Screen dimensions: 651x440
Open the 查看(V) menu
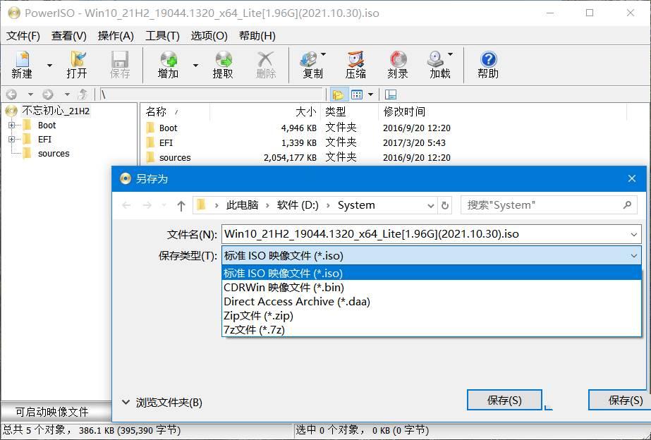pyautogui.click(x=68, y=35)
